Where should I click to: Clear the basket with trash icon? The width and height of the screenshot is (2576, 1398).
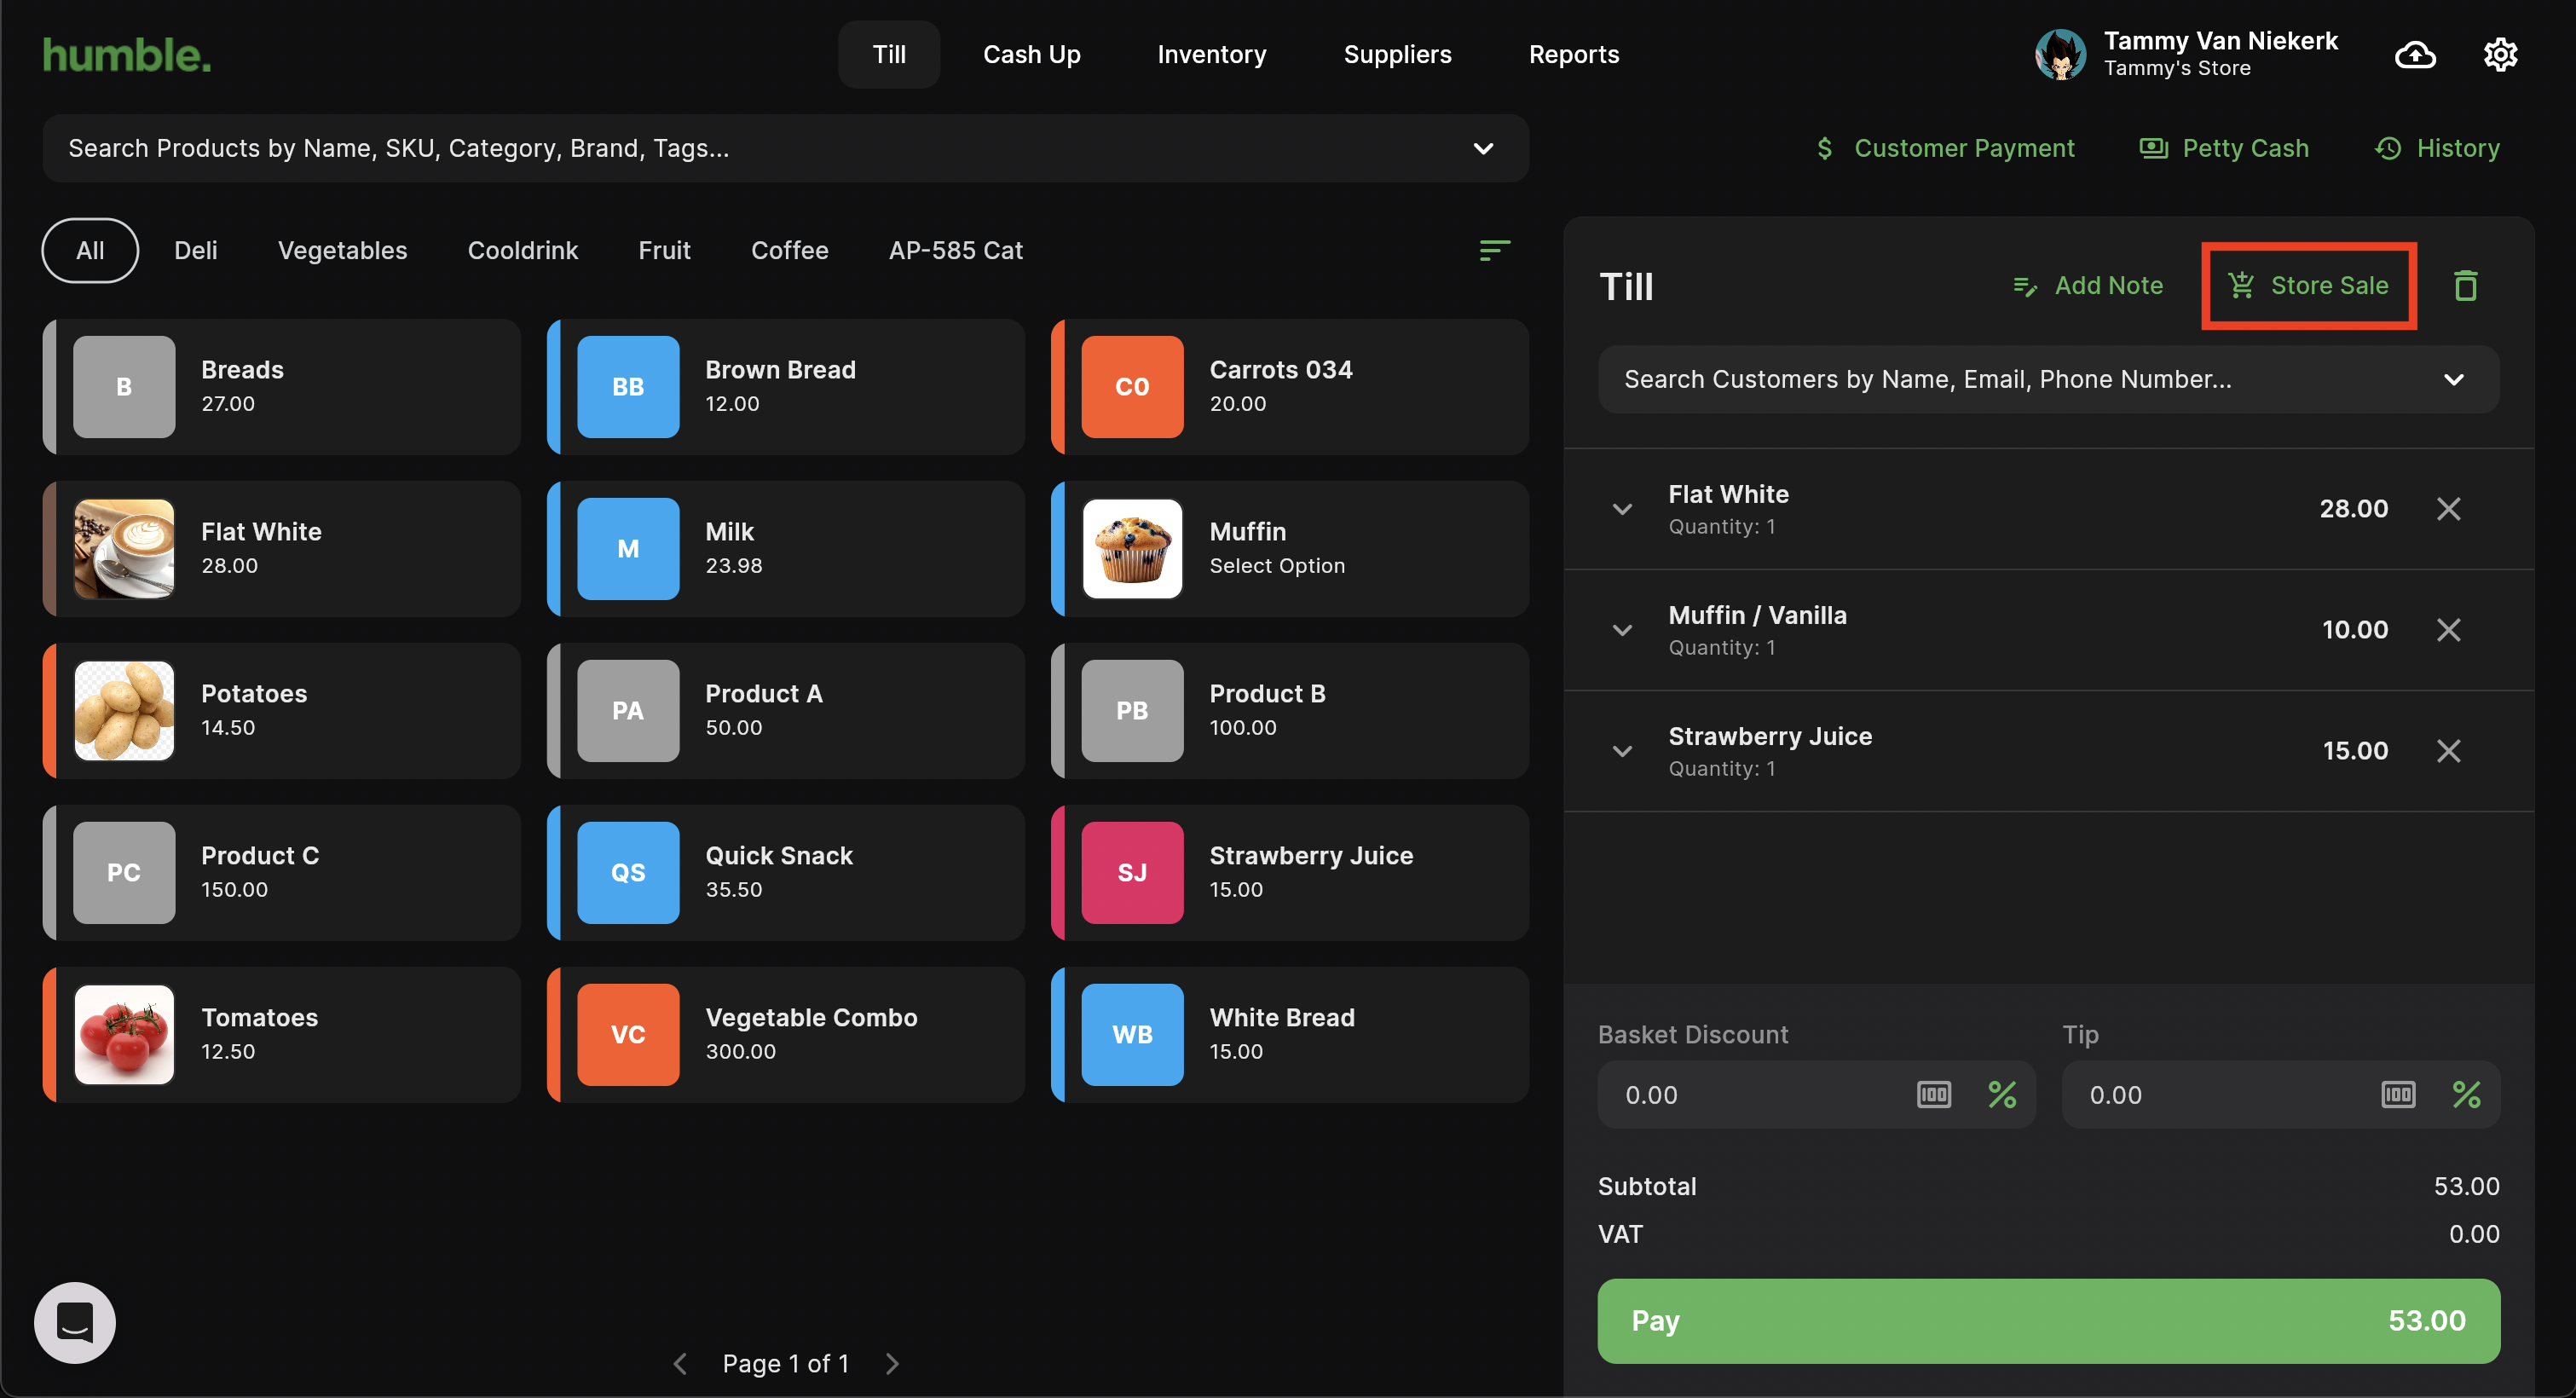pos(2465,286)
